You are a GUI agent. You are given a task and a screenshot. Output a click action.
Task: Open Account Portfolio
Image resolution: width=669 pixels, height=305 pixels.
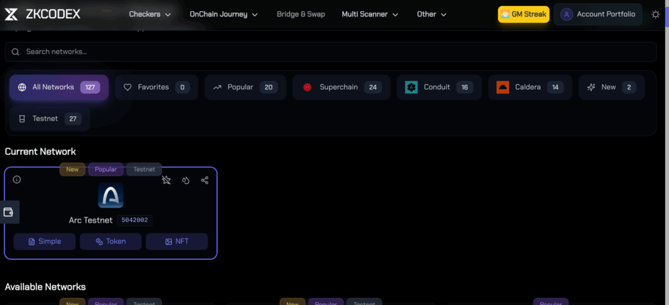coord(598,14)
